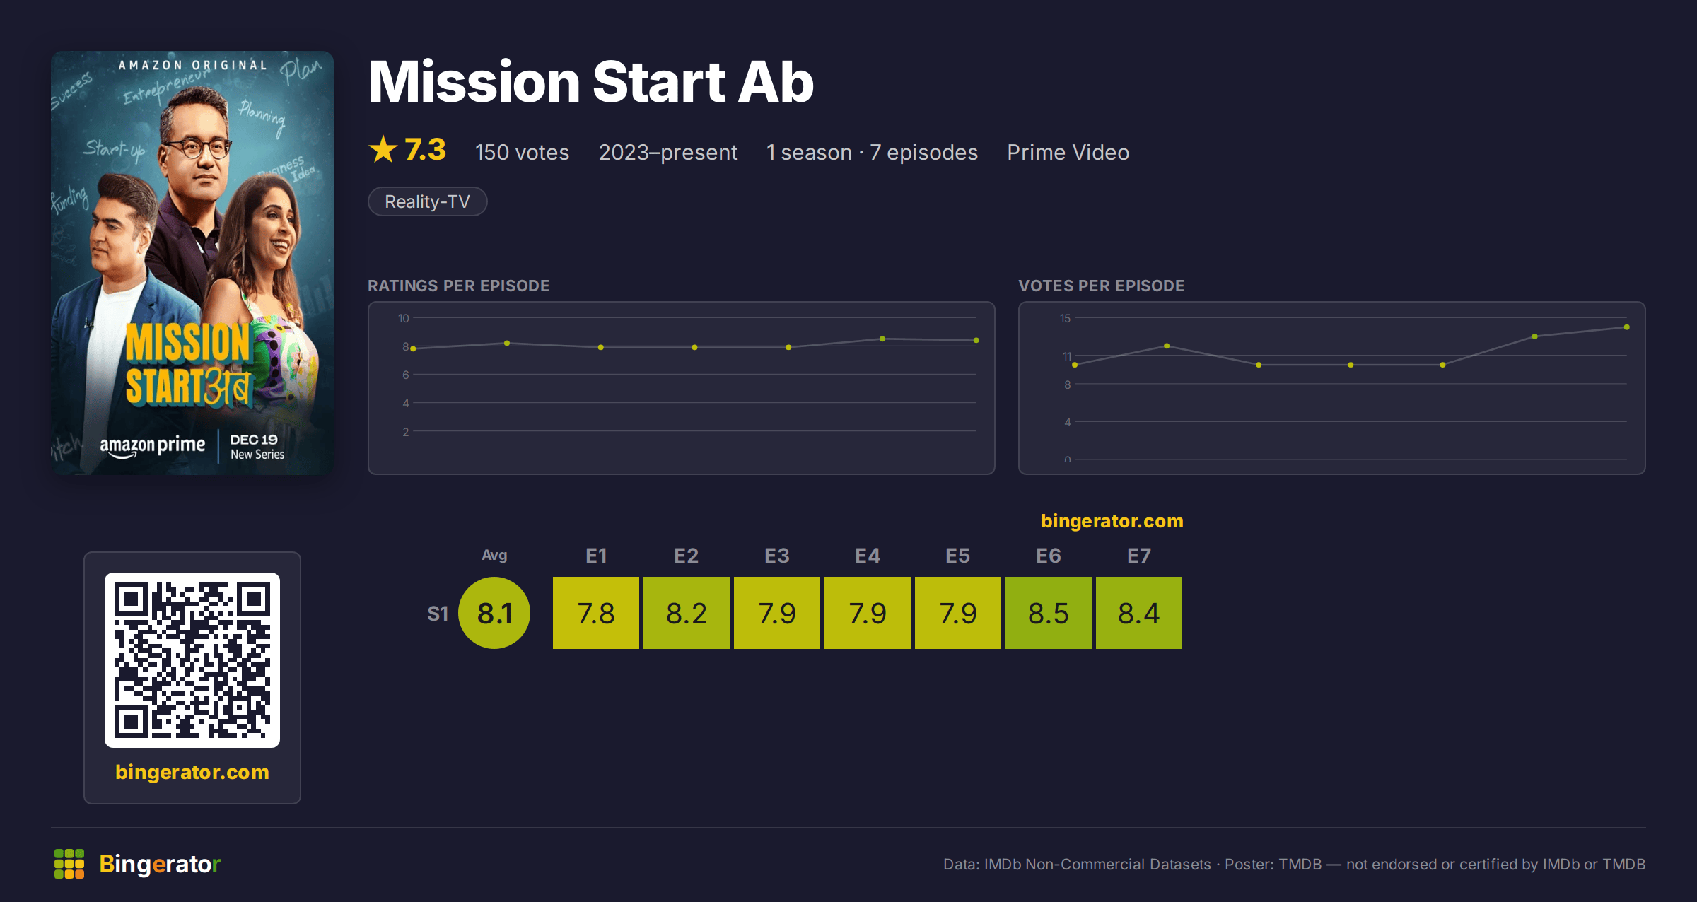Click bingerator.com link above episode grid

click(x=1112, y=521)
